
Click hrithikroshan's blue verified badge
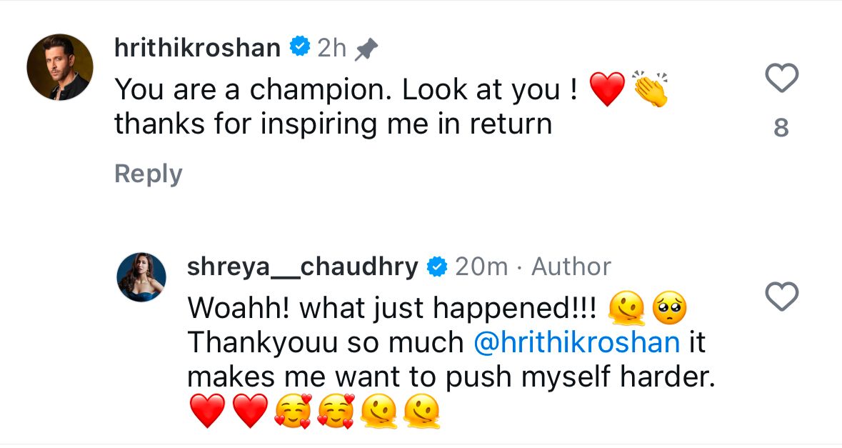299,48
